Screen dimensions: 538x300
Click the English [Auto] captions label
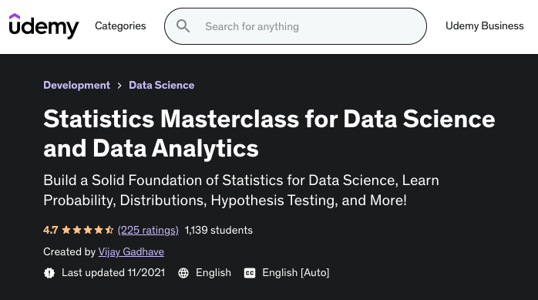click(x=296, y=273)
